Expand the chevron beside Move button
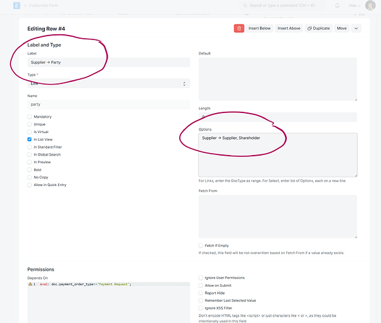The image size is (381, 323). pos(356,28)
